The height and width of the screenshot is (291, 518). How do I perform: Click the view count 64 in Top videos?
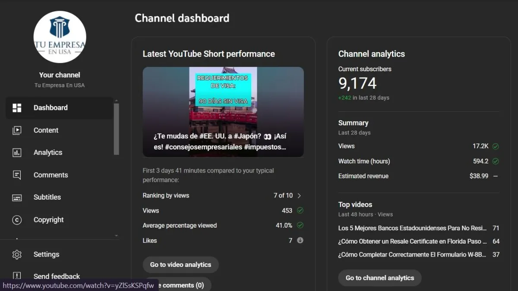[496, 241]
